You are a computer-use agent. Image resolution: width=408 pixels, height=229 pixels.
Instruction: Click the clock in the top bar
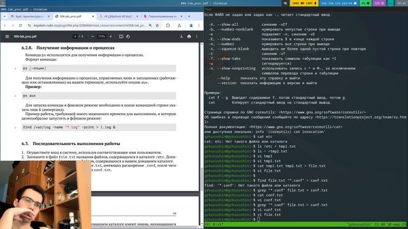tap(402, 3)
